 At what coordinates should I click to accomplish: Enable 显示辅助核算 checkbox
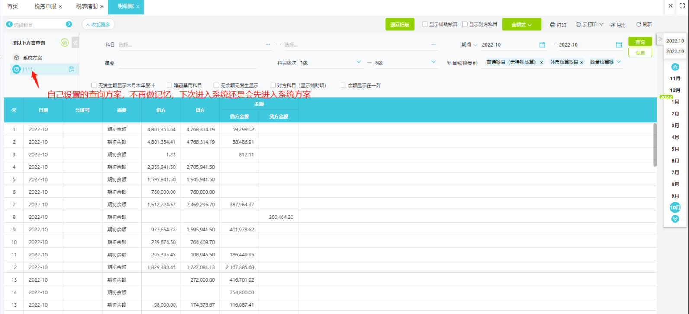point(425,24)
